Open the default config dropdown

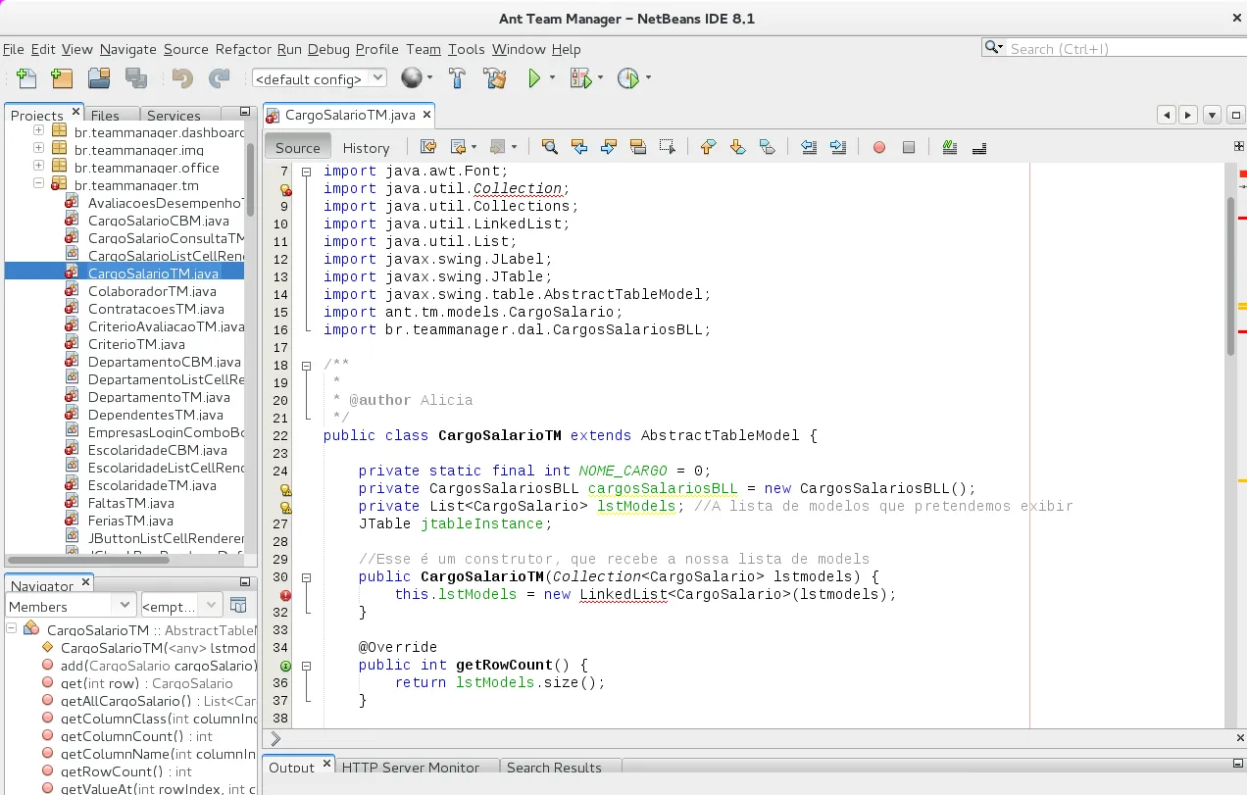[x=320, y=78]
